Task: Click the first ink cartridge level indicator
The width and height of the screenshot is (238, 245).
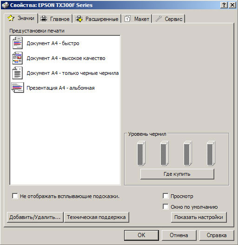Action: pyautogui.click(x=141, y=153)
